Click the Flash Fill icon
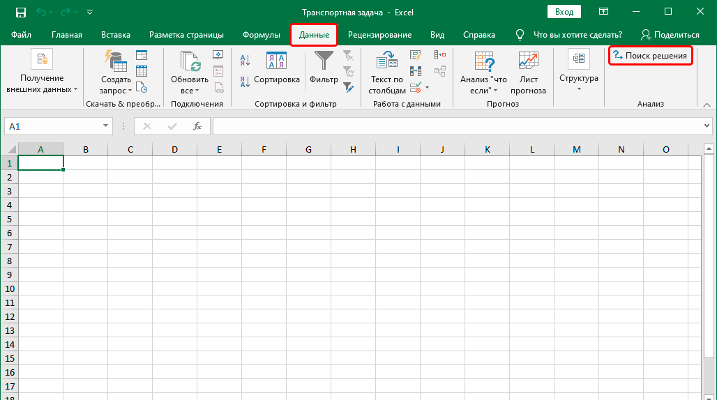The height and width of the screenshot is (400, 717). [x=416, y=55]
